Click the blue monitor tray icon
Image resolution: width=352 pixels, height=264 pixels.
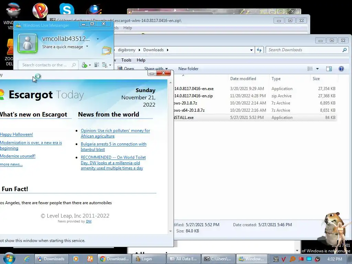309,259
